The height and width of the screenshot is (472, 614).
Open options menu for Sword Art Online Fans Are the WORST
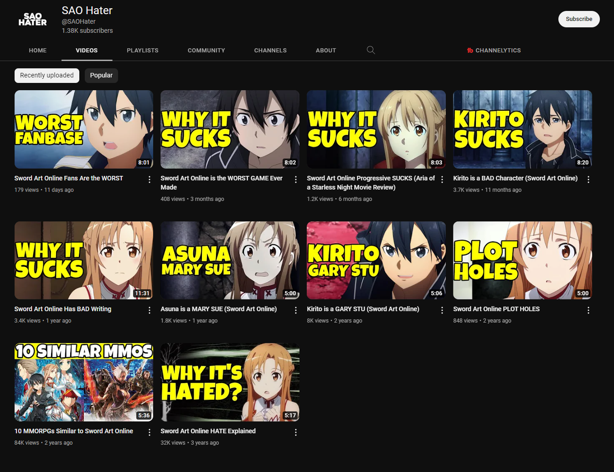click(150, 180)
